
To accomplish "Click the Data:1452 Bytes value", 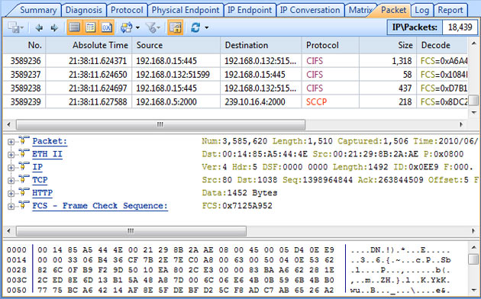I will tap(240, 193).
